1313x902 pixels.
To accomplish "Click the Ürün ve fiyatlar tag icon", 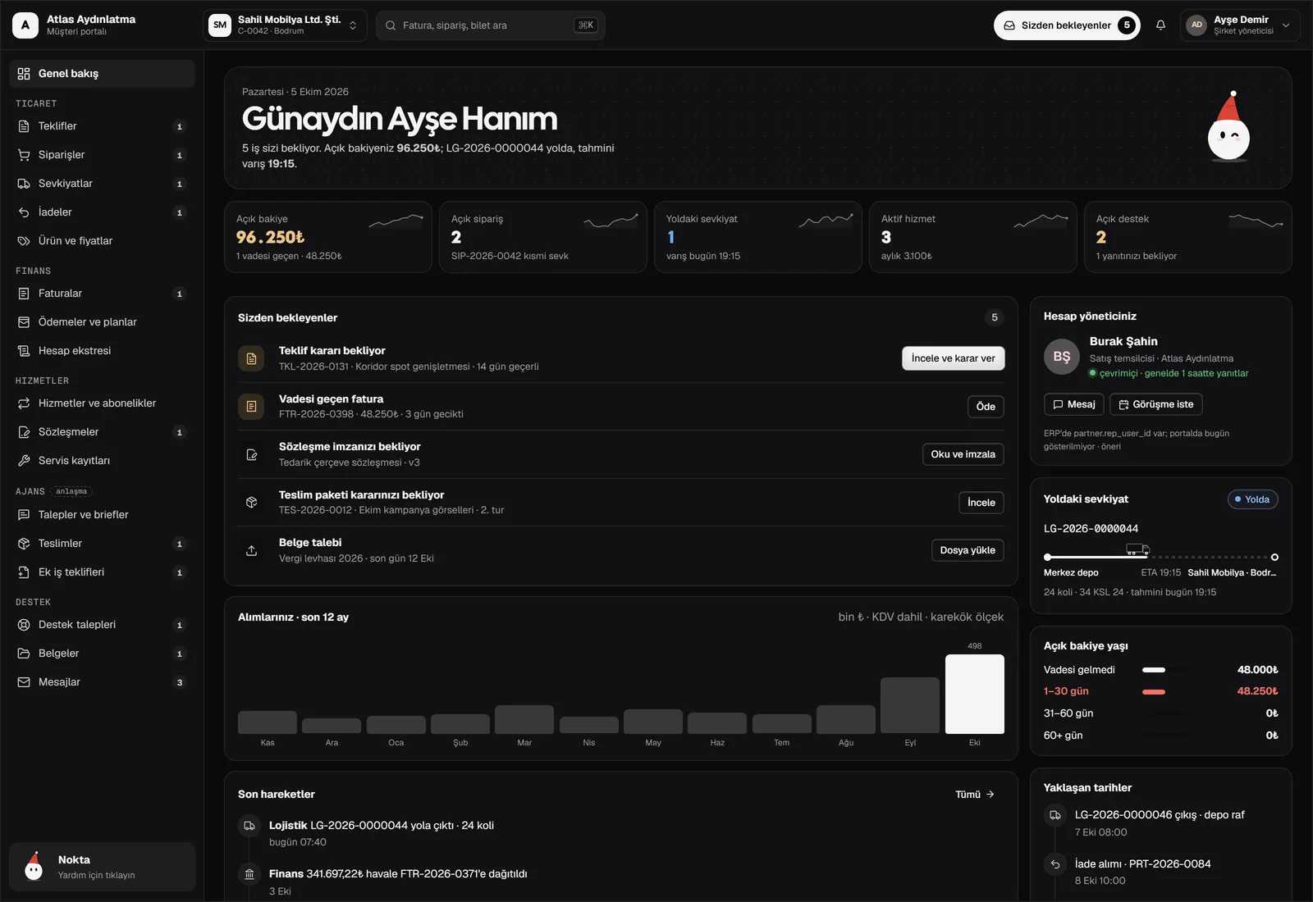I will (24, 241).
